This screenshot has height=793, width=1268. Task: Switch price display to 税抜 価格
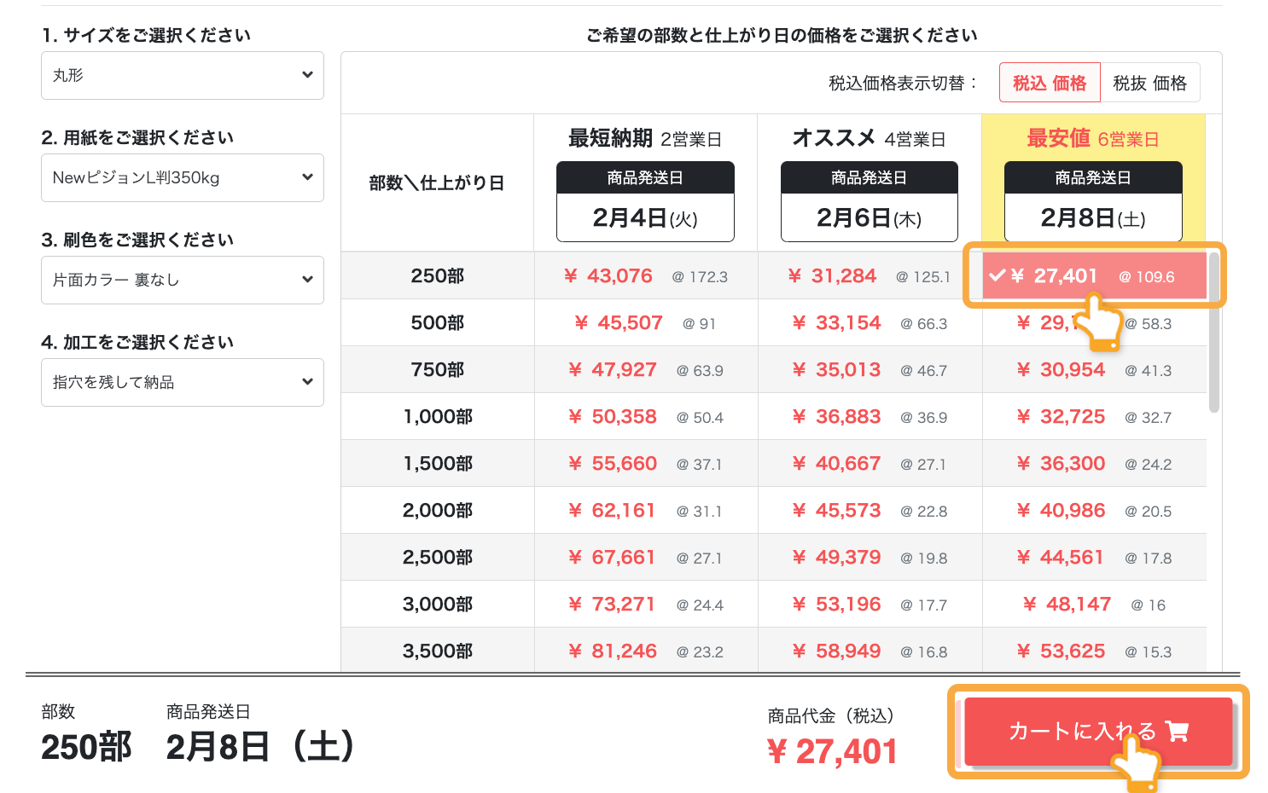[1151, 82]
